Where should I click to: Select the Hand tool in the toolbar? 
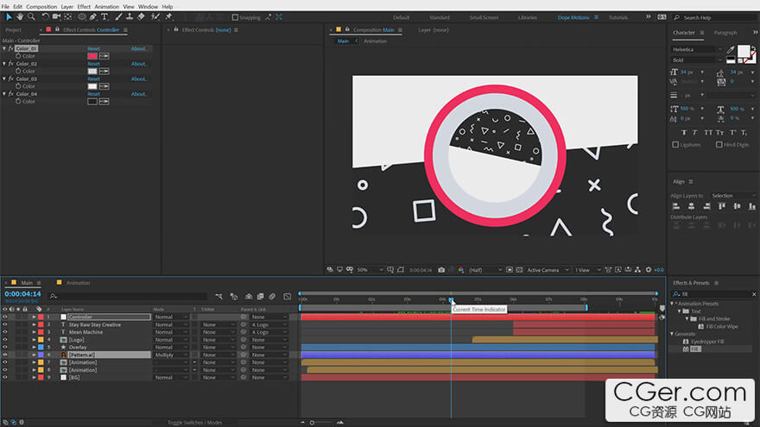[x=20, y=16]
